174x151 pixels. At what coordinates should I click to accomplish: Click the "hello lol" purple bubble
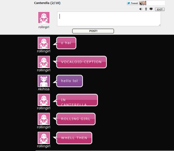click(69, 81)
